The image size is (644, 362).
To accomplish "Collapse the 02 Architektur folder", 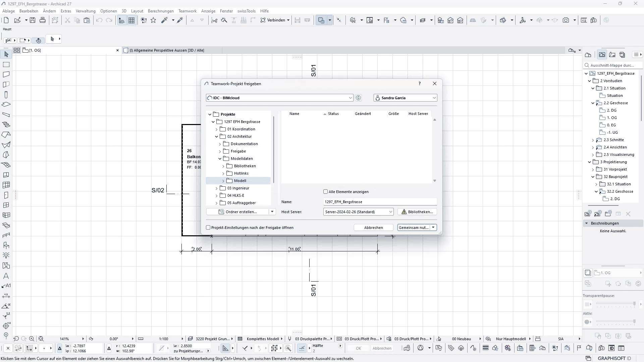I will point(216,136).
